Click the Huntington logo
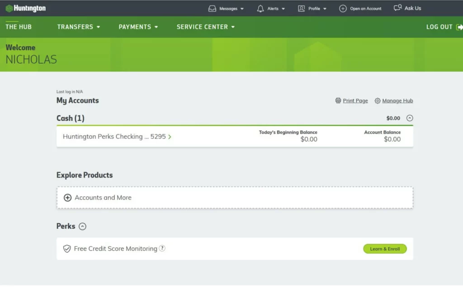463x288 pixels. 26,8
